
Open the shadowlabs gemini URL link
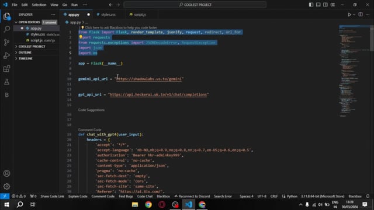[149, 79]
